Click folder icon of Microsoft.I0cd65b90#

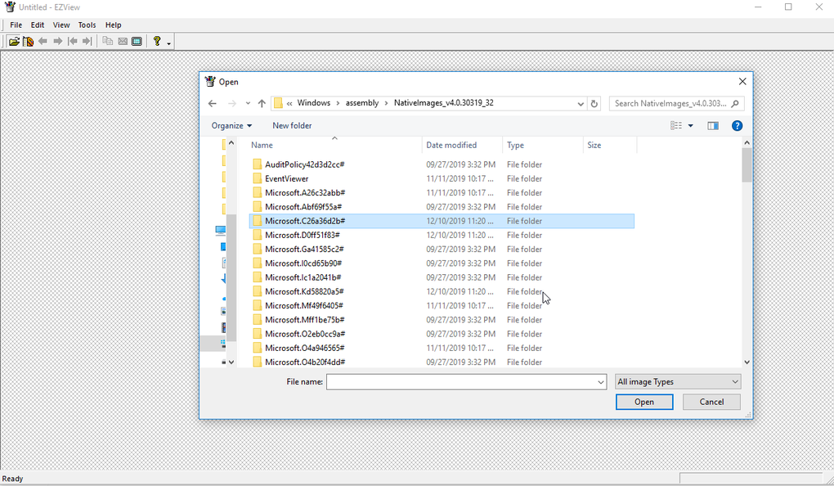click(258, 263)
